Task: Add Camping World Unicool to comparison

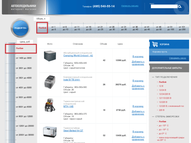Action: click(138, 63)
